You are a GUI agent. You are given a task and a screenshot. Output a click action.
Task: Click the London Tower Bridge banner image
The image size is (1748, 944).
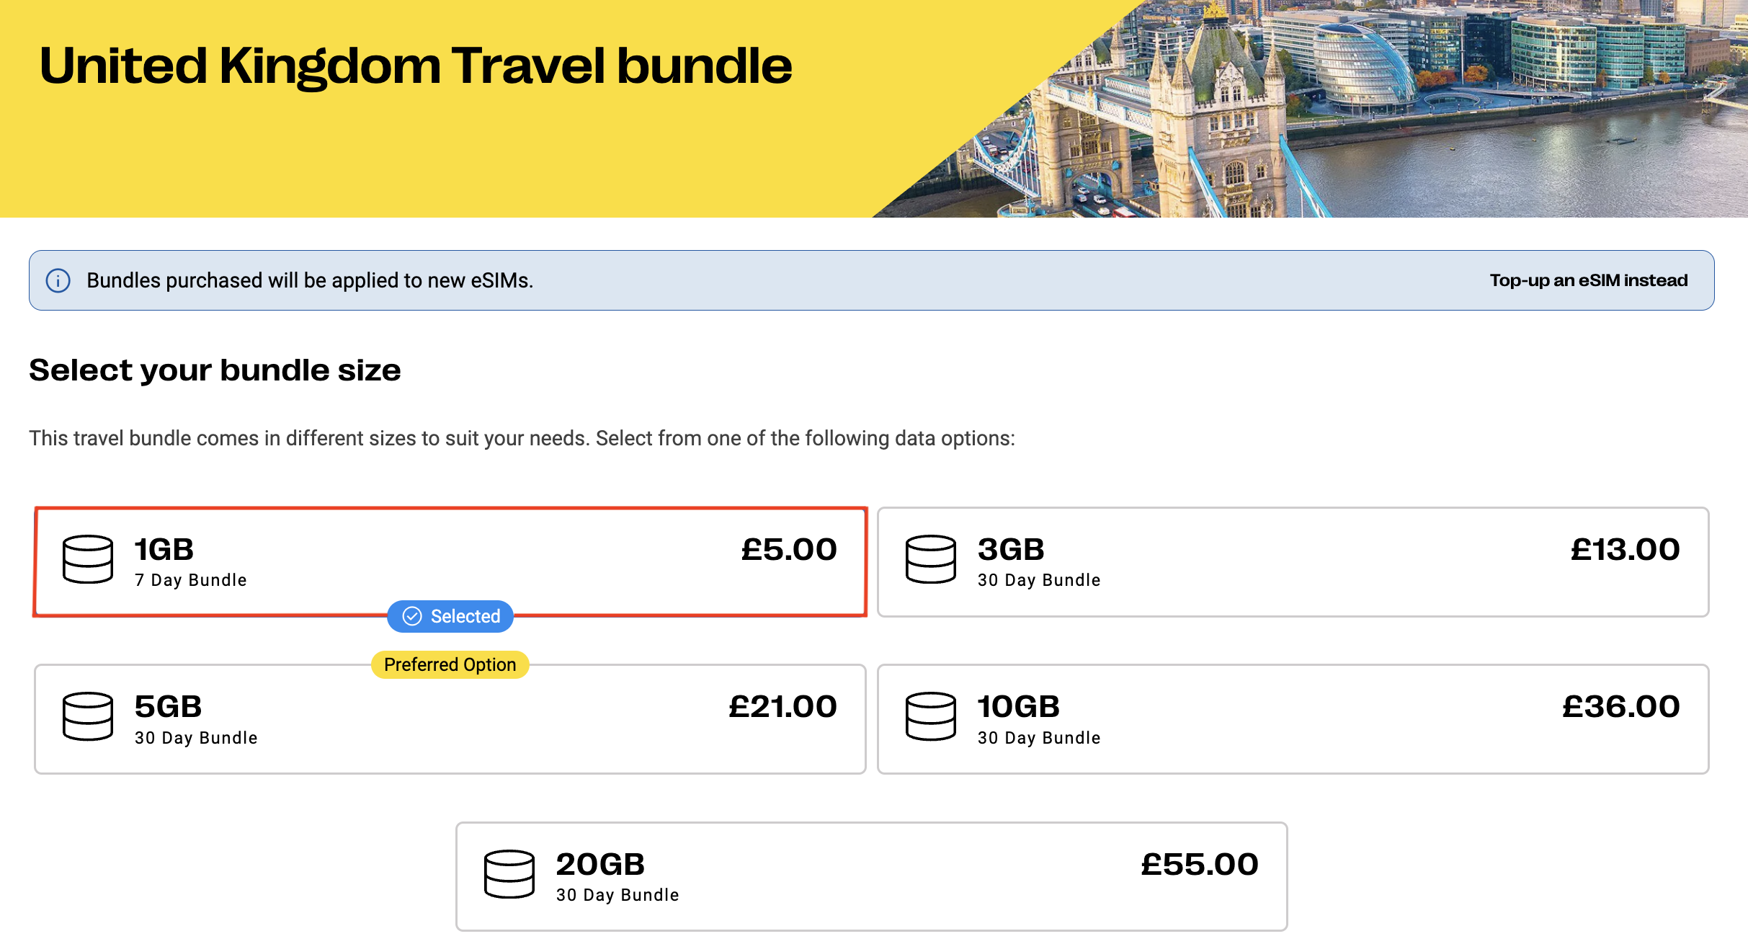click(x=1333, y=108)
